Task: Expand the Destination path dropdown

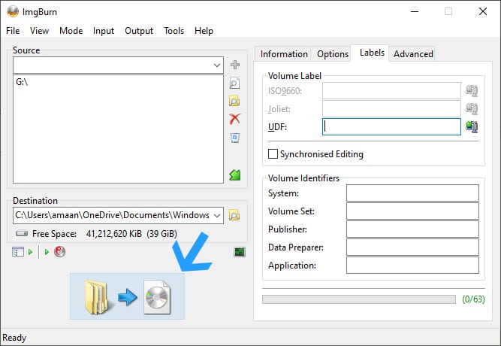Action: [217, 215]
